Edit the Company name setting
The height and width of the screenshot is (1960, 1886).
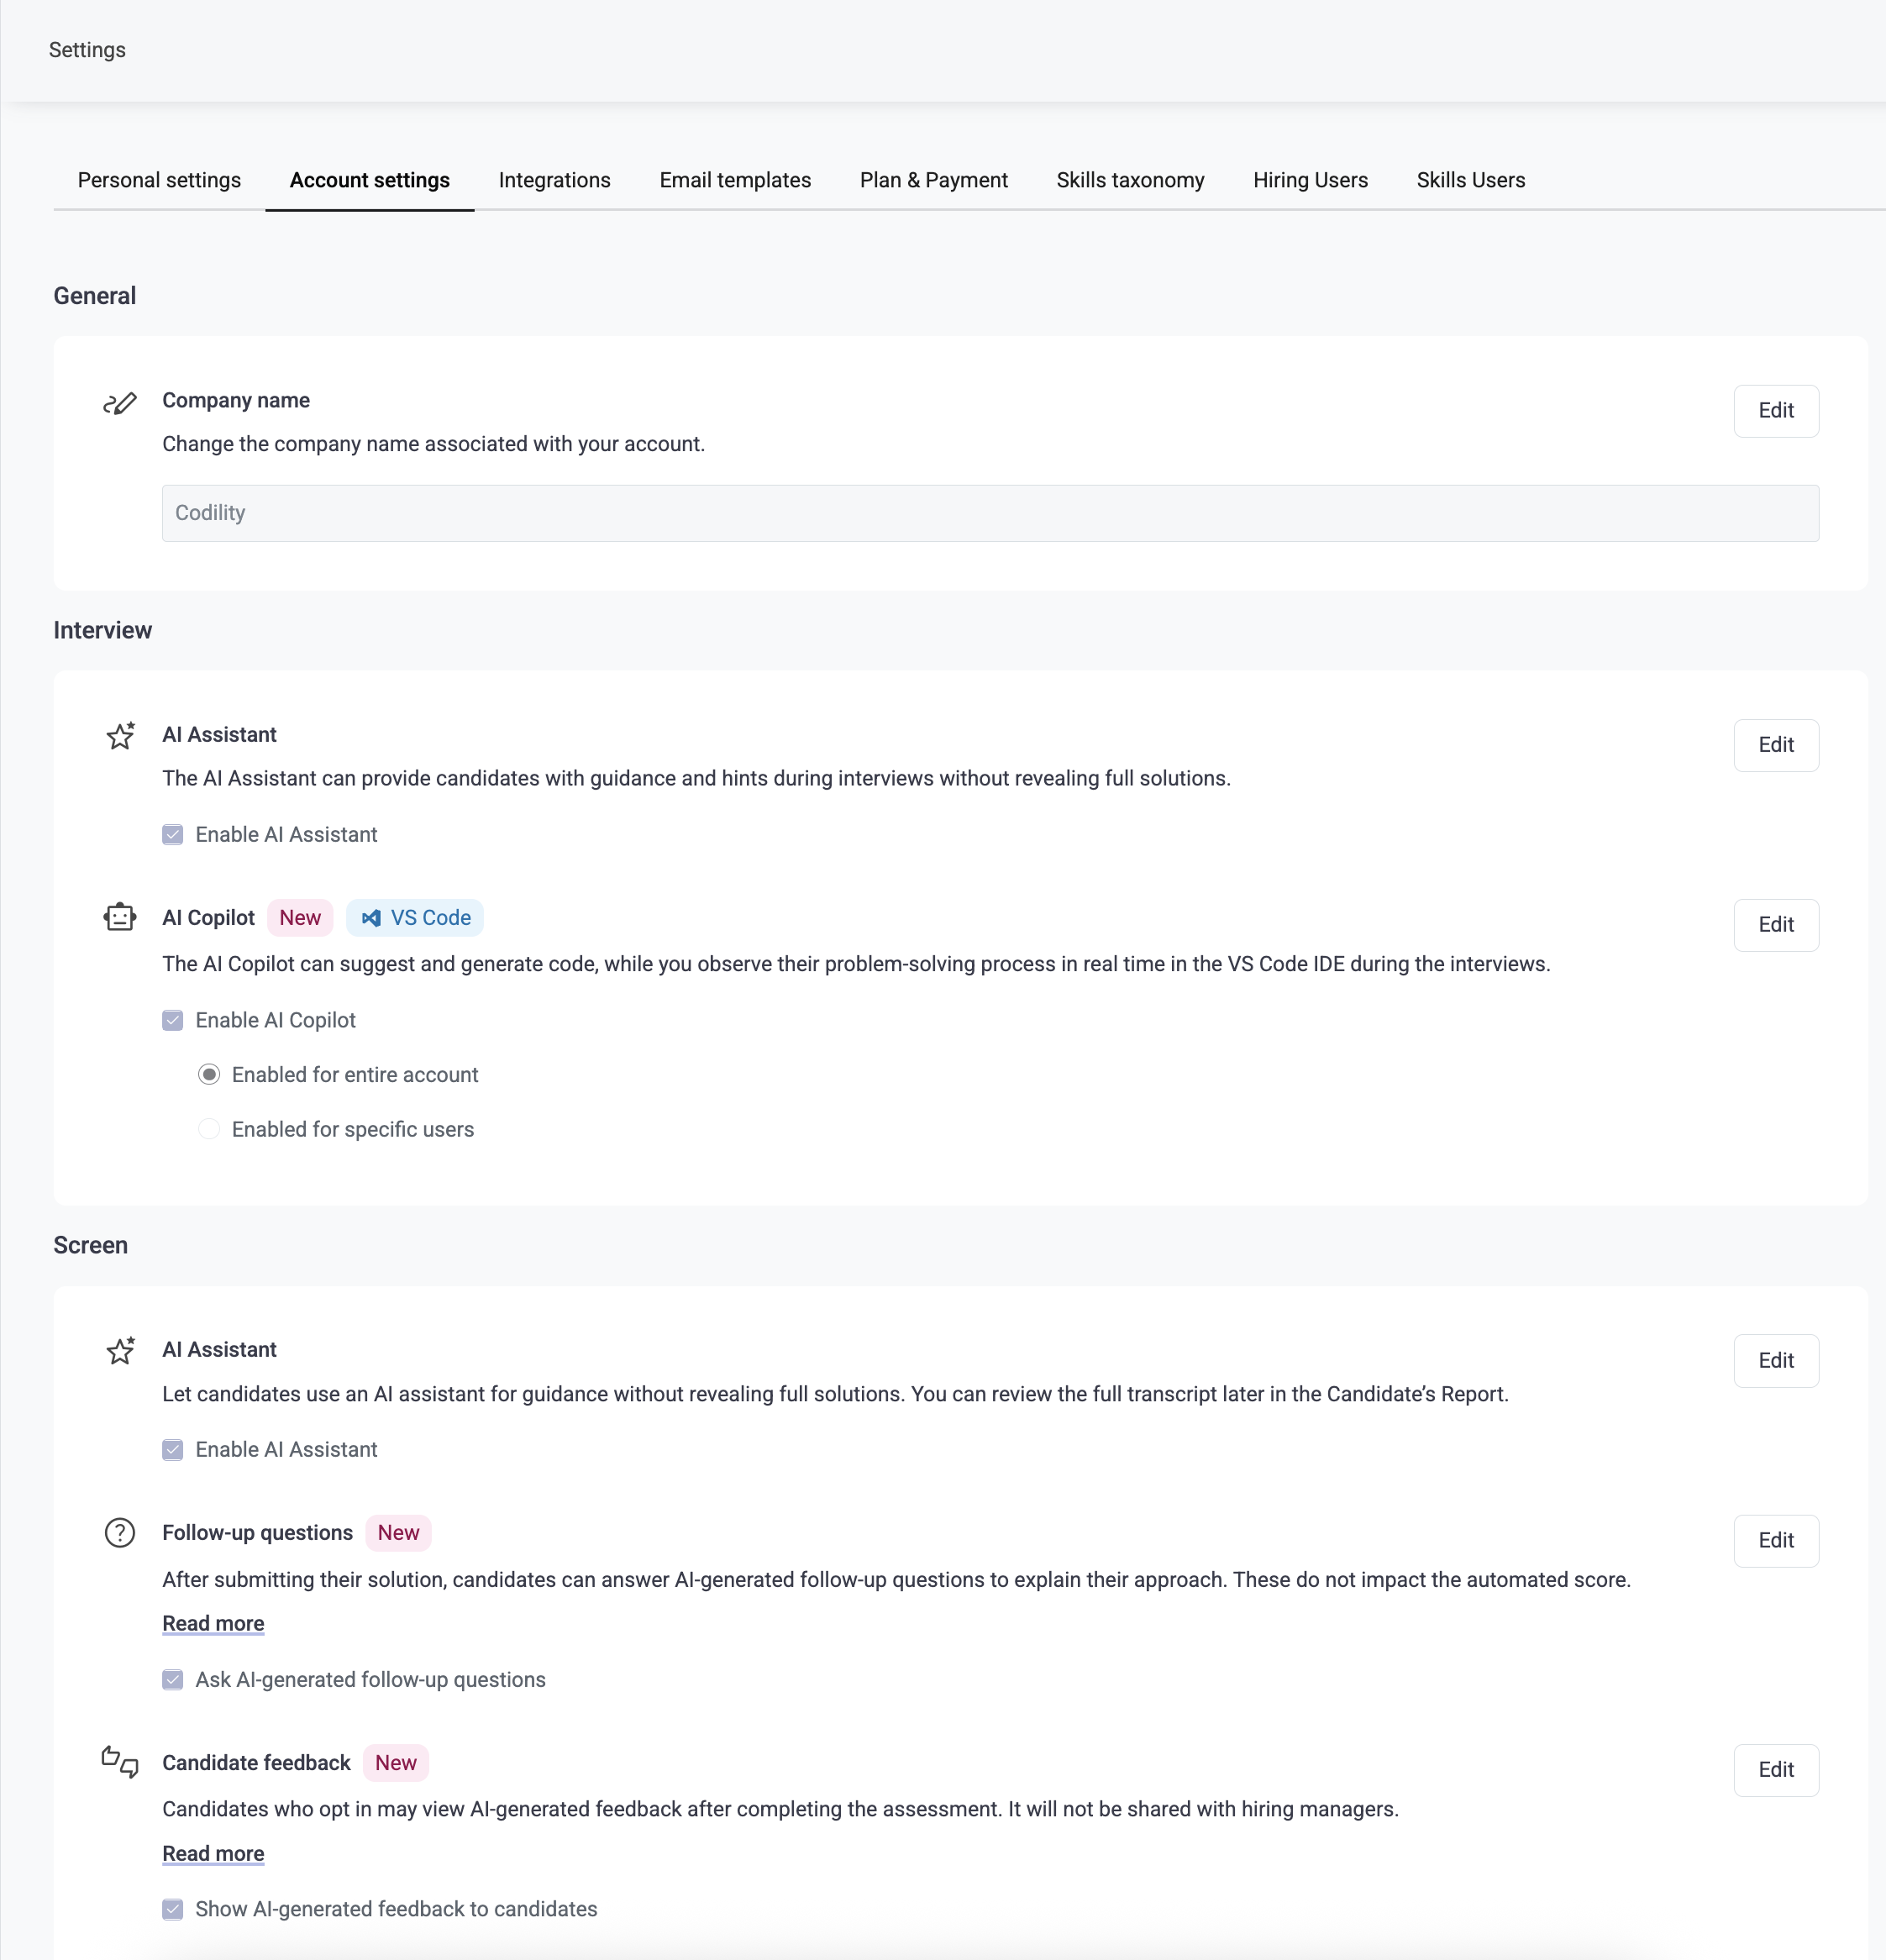pyautogui.click(x=1776, y=411)
